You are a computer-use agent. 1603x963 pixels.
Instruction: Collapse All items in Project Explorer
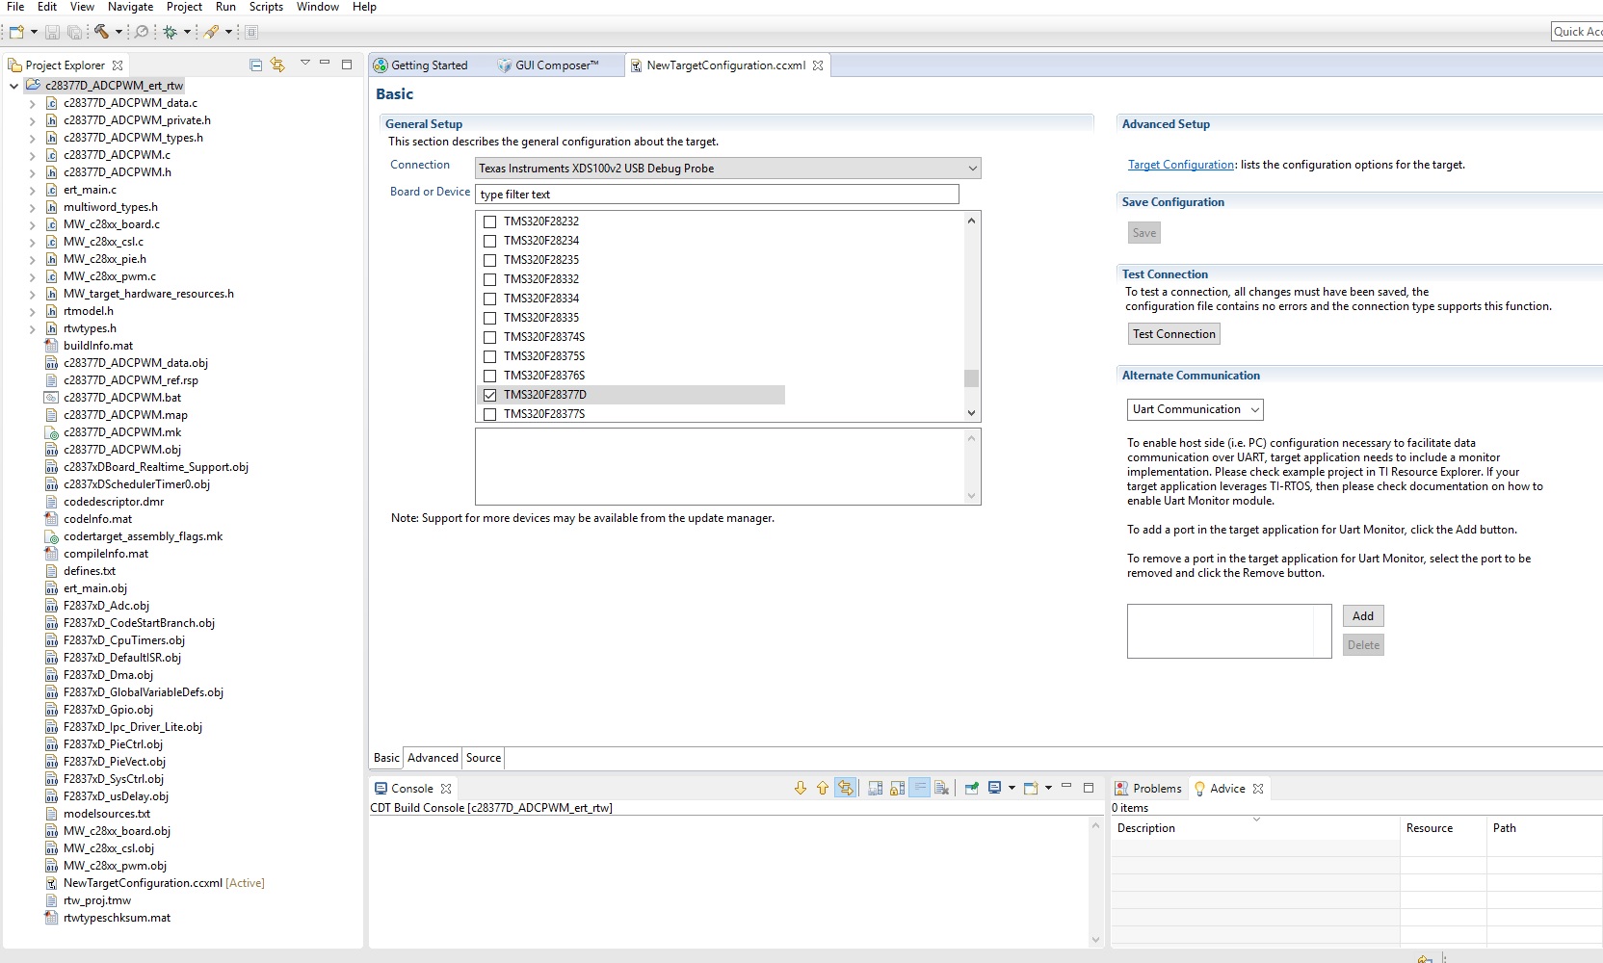pyautogui.click(x=255, y=64)
